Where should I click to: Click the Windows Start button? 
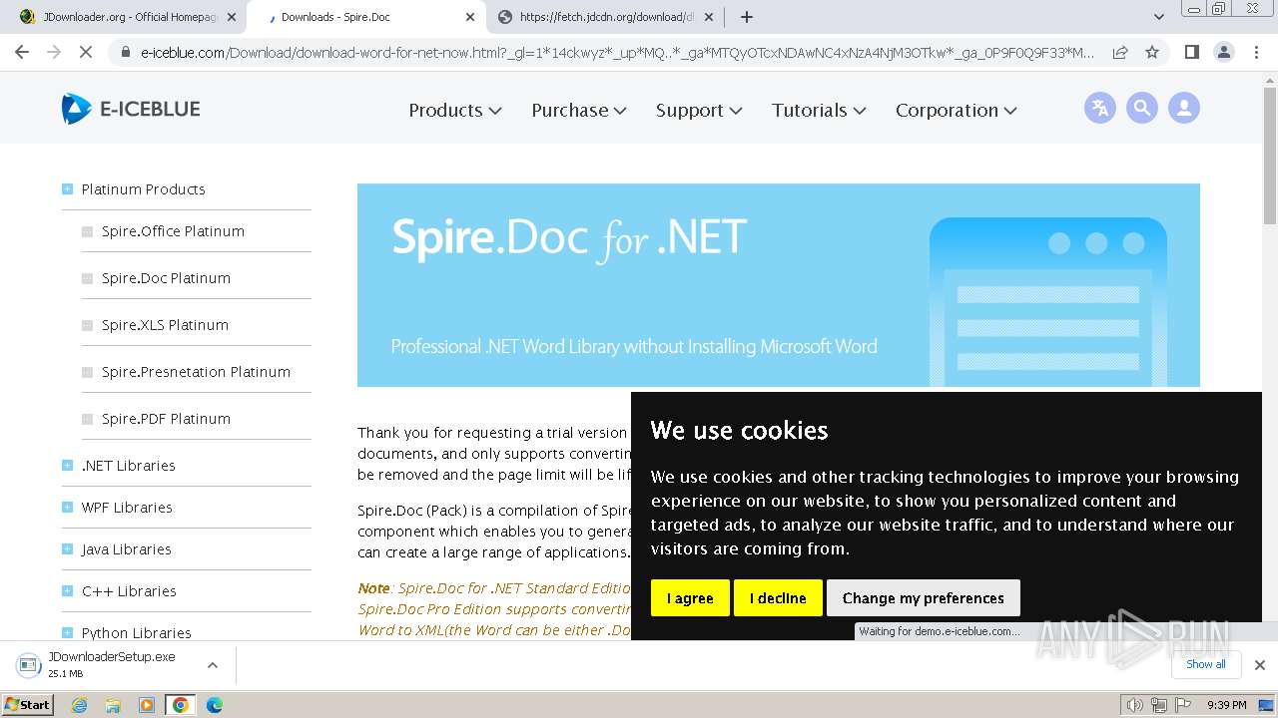tap(27, 705)
